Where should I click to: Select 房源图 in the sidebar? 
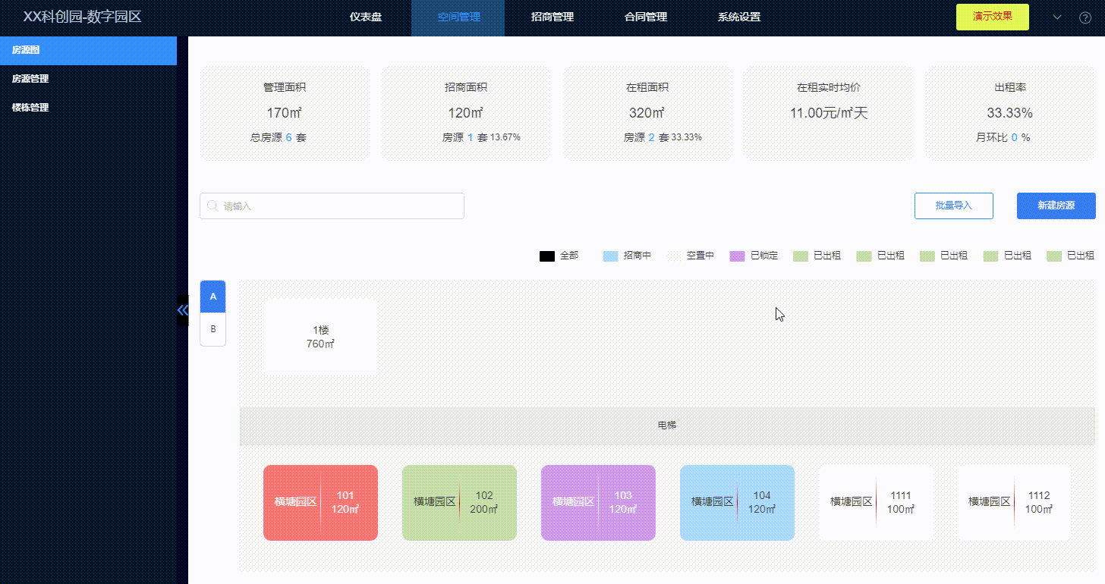[x=88, y=51]
